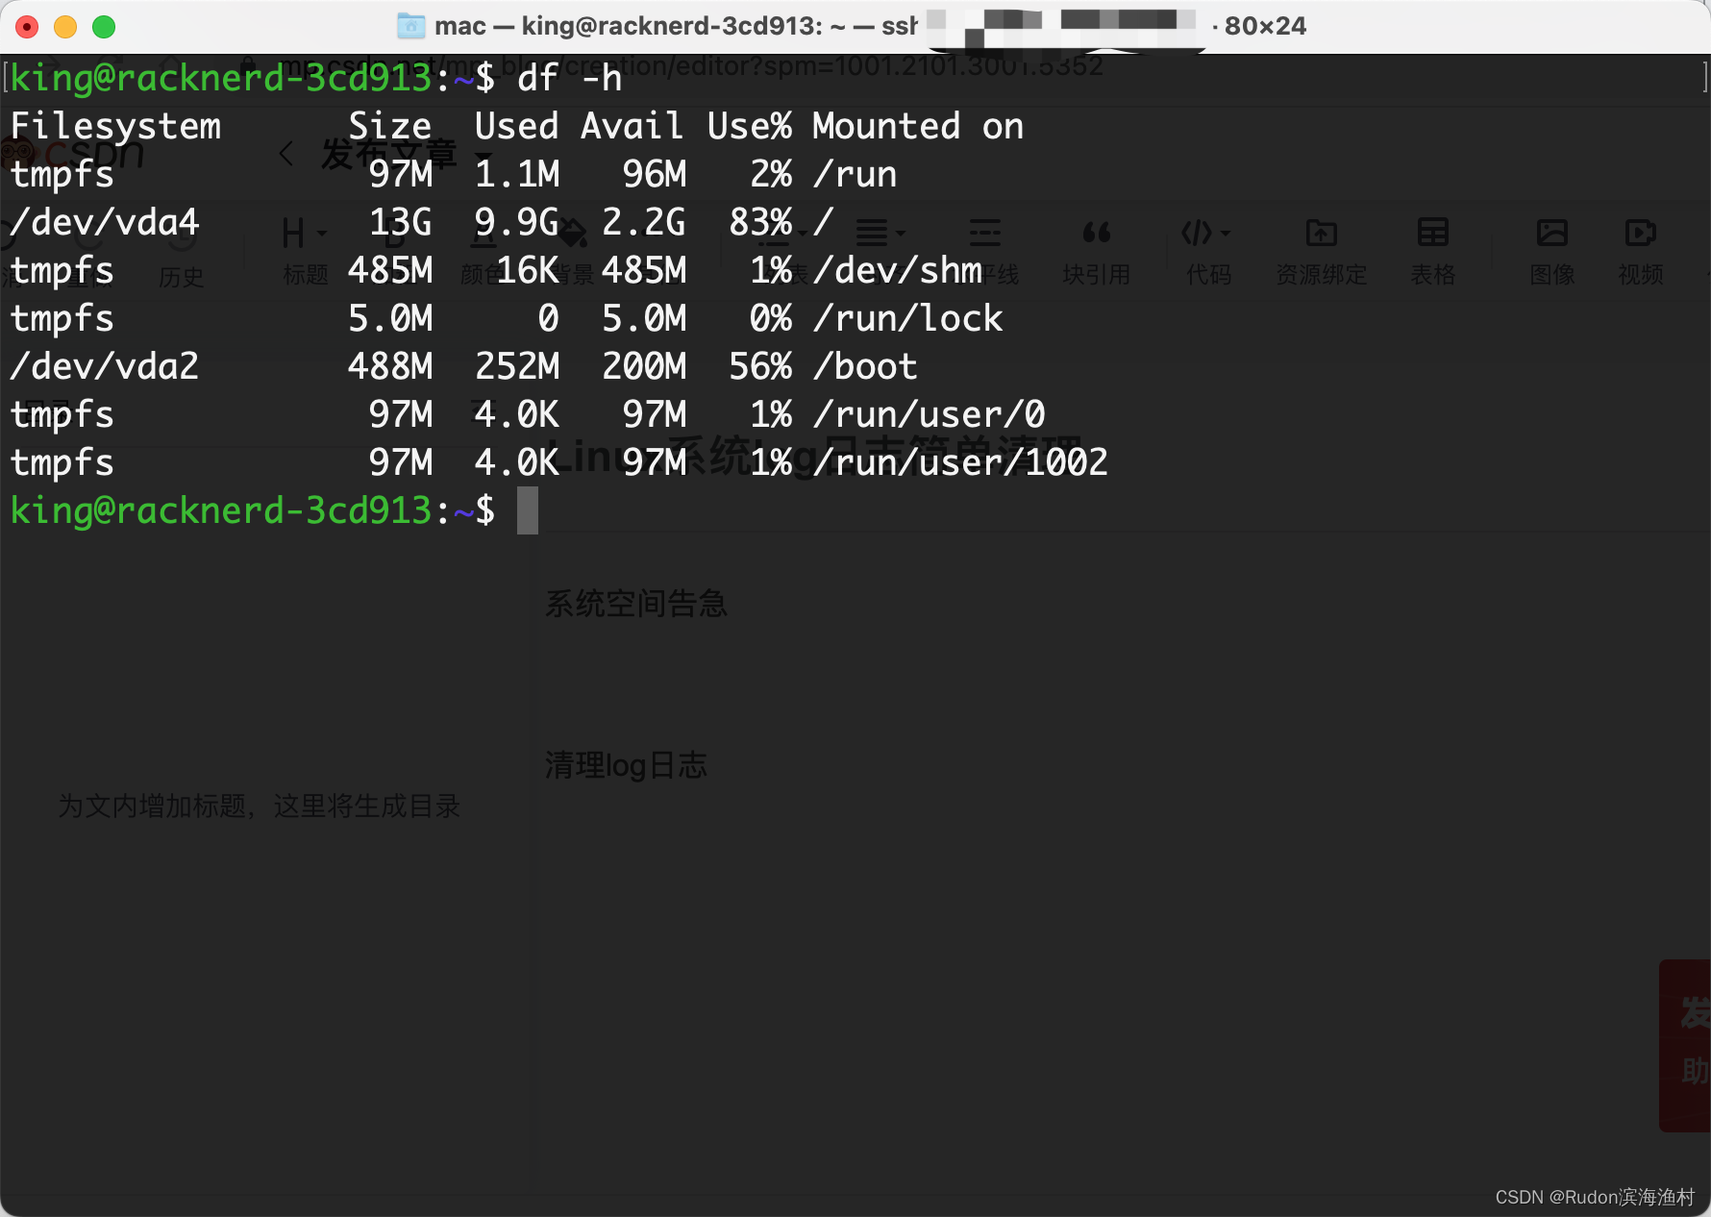Image resolution: width=1711 pixels, height=1217 pixels.
Task: Click the '/run/lock' mount point
Action: pyautogui.click(x=908, y=318)
